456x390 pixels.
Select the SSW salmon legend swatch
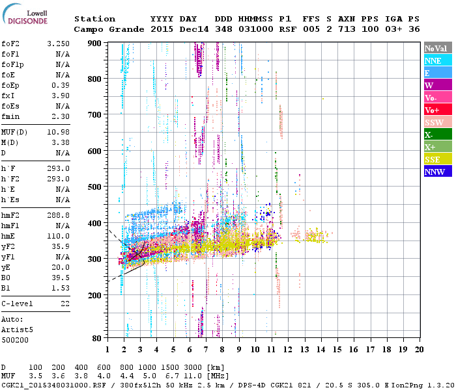click(x=438, y=122)
